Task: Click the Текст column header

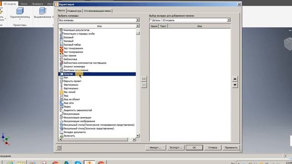Action: tap(163, 26)
